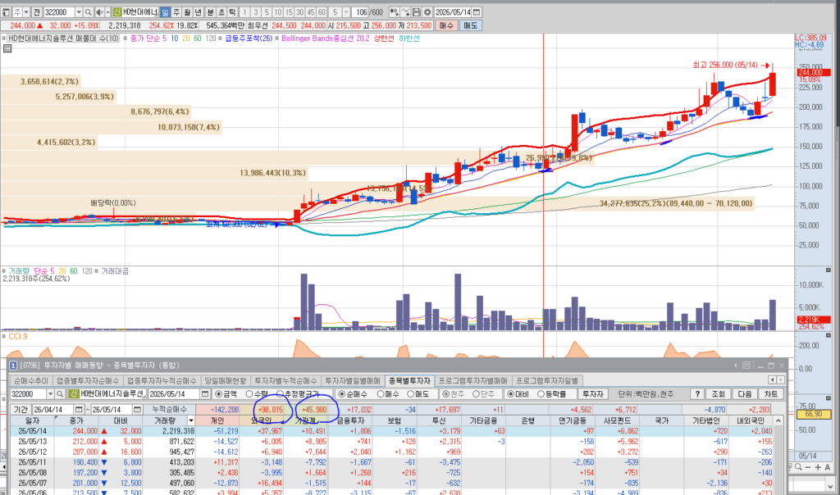Click the save chart disk icon
The width and height of the screenshot is (840, 495).
pyautogui.click(x=416, y=11)
